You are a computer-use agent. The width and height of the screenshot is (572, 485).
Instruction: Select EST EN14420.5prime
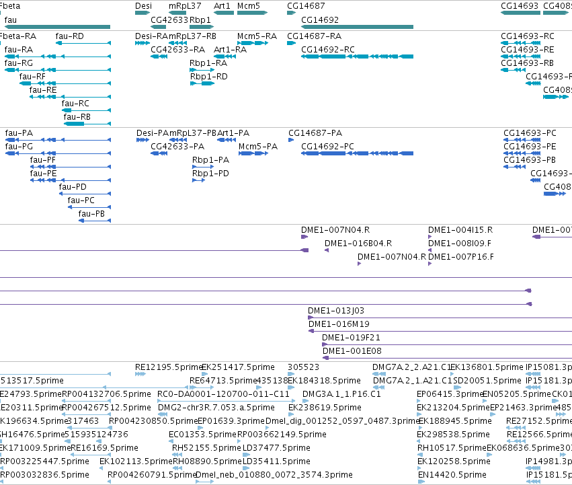[452, 475]
